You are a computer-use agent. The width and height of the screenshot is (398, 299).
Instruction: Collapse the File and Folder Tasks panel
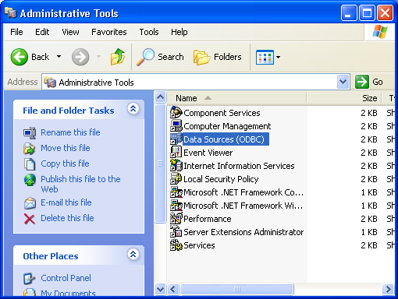click(x=133, y=109)
